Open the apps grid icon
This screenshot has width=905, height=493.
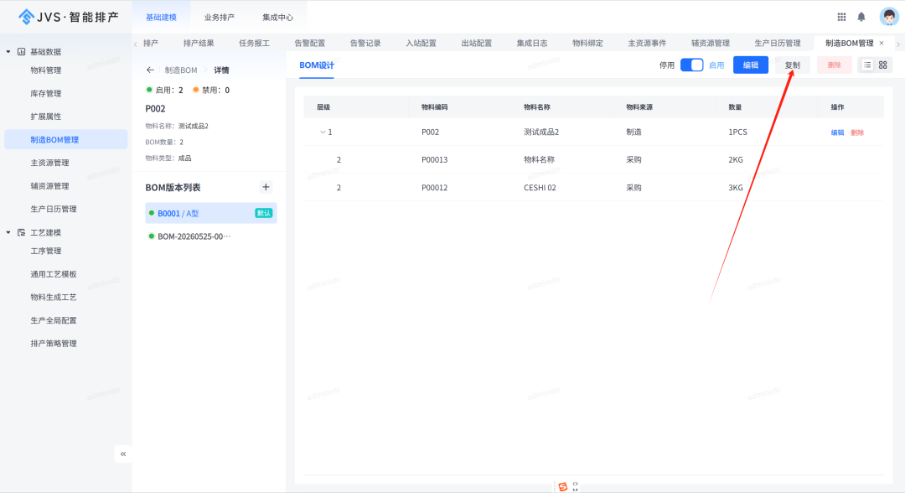[841, 17]
